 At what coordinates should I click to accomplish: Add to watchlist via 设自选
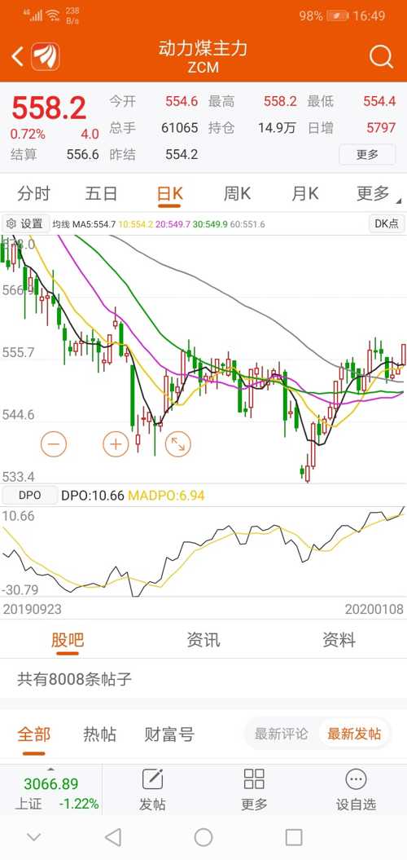356,790
